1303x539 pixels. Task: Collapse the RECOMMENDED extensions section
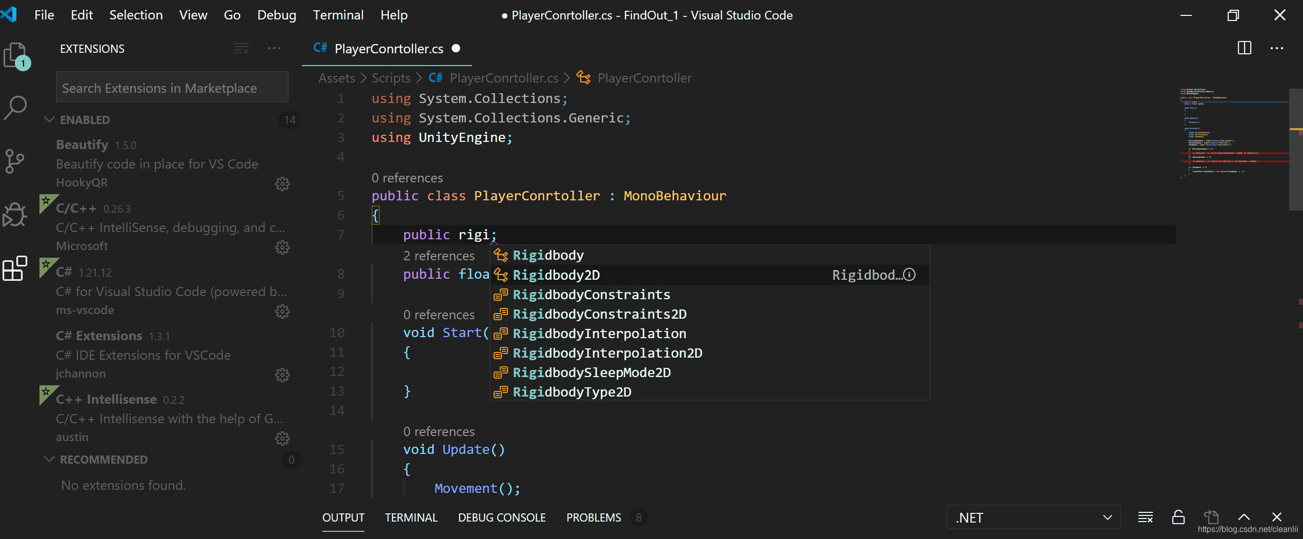[49, 460]
